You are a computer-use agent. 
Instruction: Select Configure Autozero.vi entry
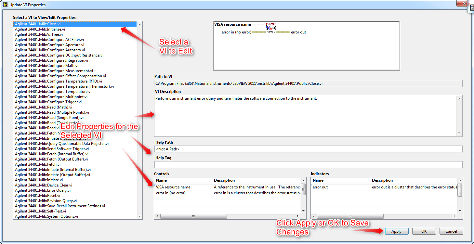point(75,50)
